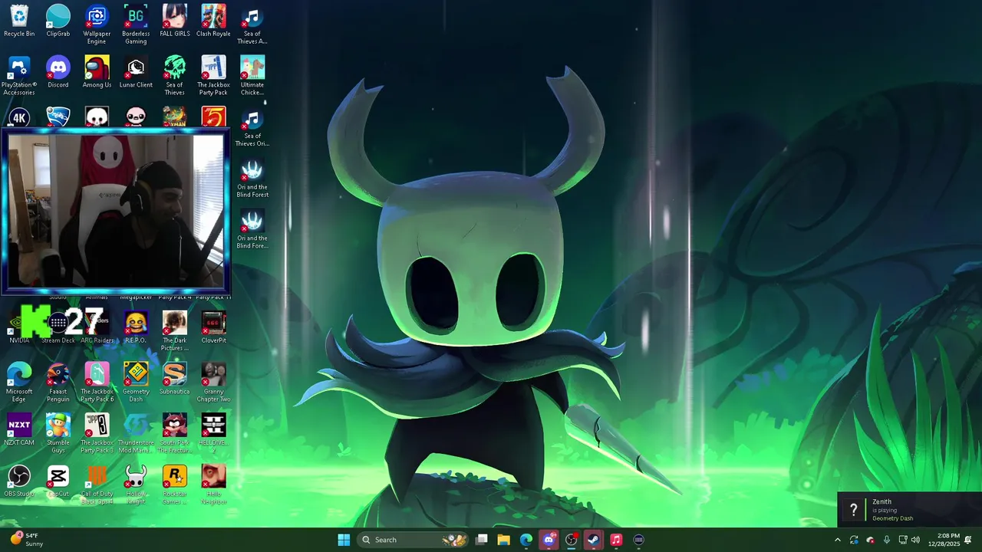Open Microsoft Edge from the taskbar

(526, 540)
